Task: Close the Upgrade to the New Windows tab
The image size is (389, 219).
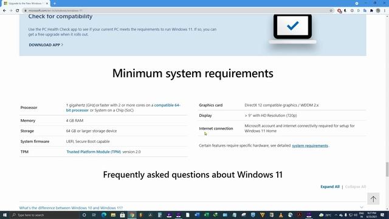Action: pyautogui.click(x=47, y=4)
